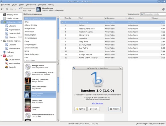
Task: Click the volume speaker icon
Action: pyautogui.click(x=163, y=9)
